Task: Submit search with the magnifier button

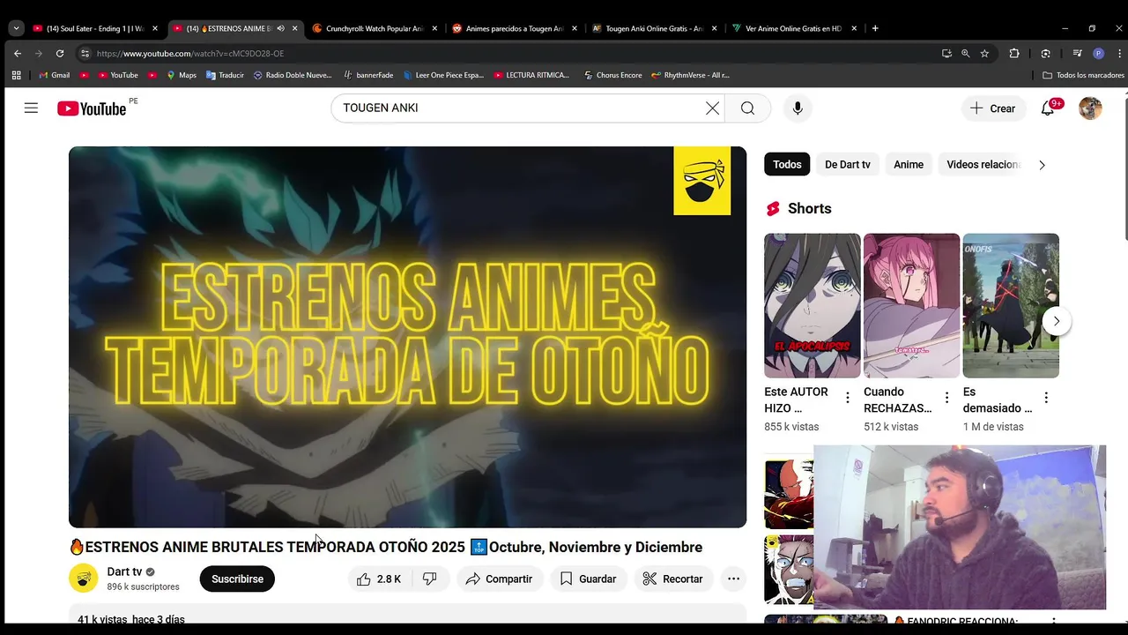Action: tap(747, 108)
